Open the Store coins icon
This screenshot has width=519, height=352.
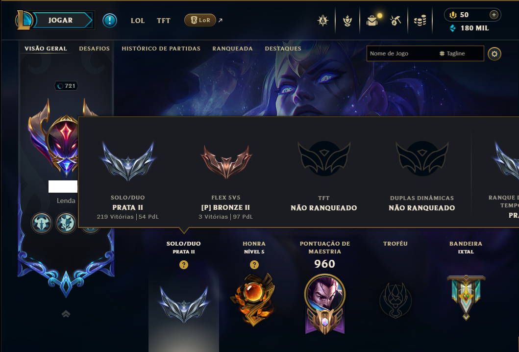(420, 21)
